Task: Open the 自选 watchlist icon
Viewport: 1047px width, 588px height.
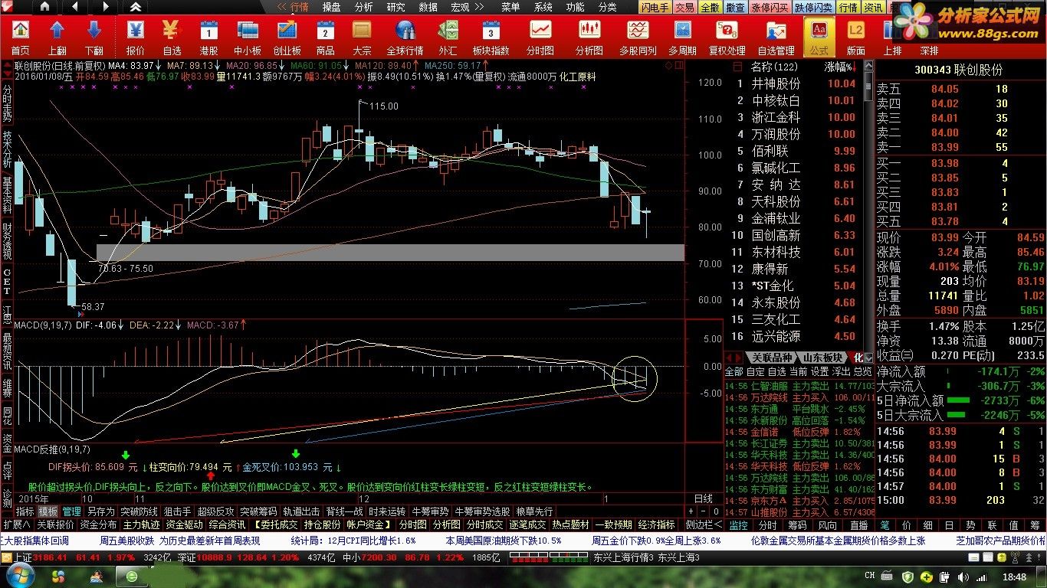Action: [x=172, y=37]
